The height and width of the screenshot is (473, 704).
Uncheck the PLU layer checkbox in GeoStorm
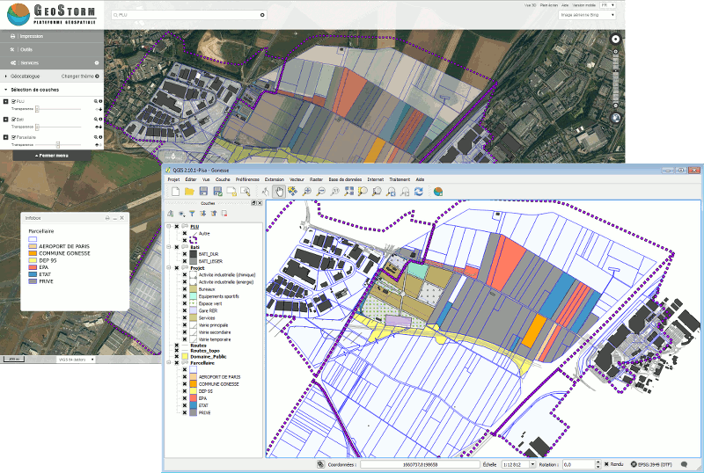pos(13,101)
